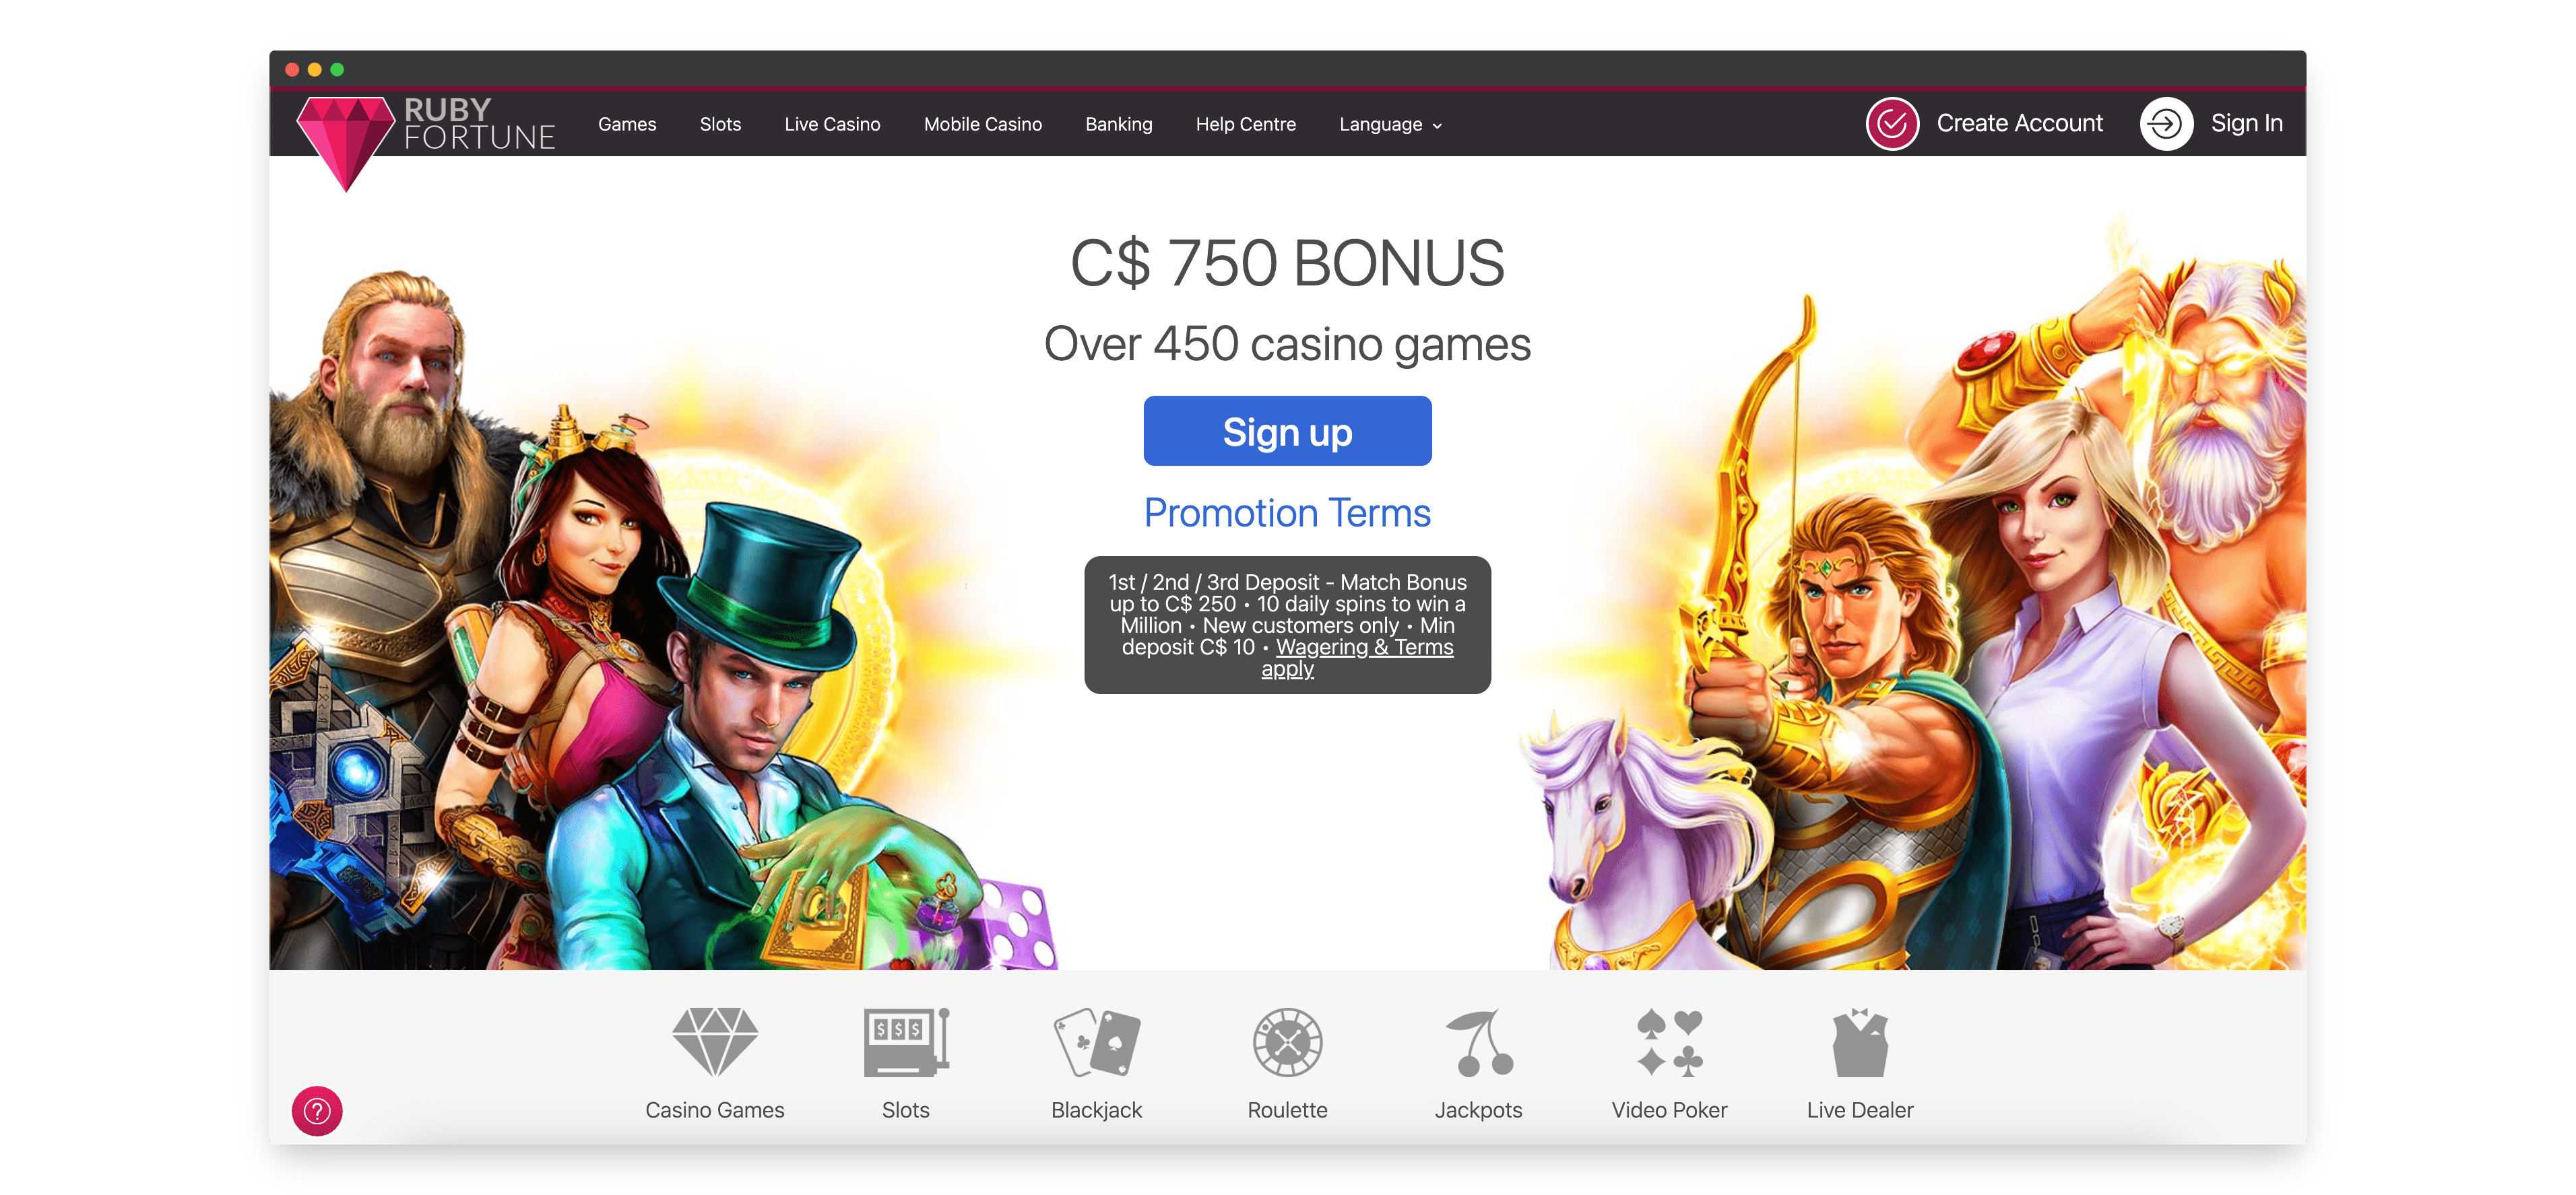This screenshot has width=2576, height=1195.
Task: Click the Create Account checkmark icon
Action: pos(1892,124)
